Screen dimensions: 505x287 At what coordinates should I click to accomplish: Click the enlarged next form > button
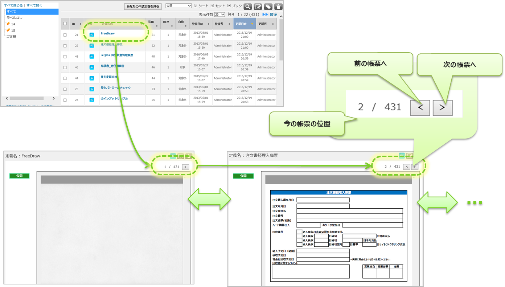[443, 108]
